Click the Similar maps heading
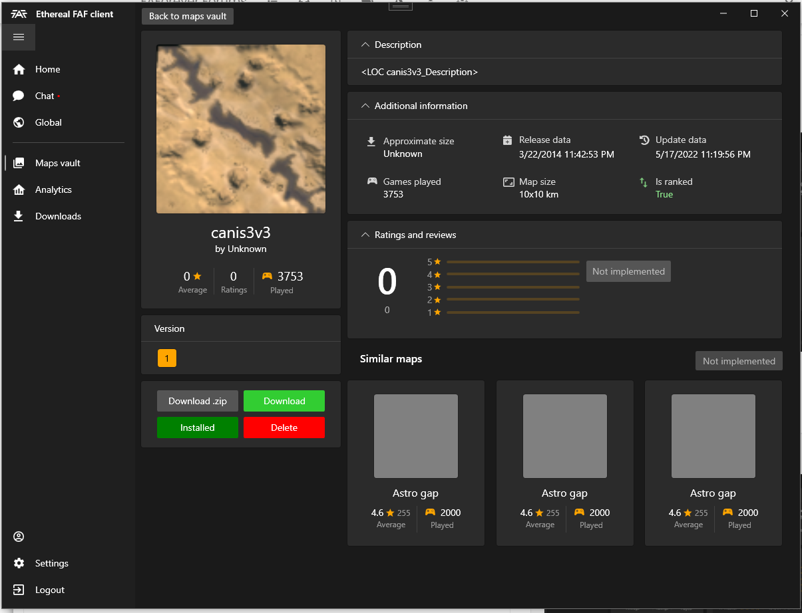This screenshot has height=613, width=802. (391, 359)
